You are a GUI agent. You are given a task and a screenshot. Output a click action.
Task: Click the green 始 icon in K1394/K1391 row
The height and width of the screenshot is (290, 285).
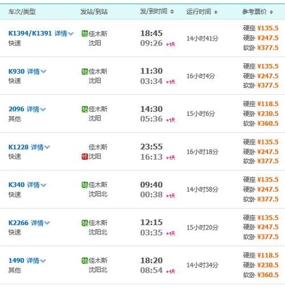pos(84,34)
